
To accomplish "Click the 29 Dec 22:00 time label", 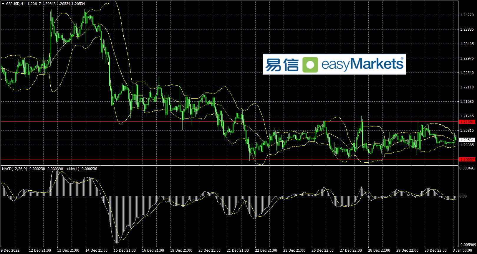I will [x=407, y=250].
